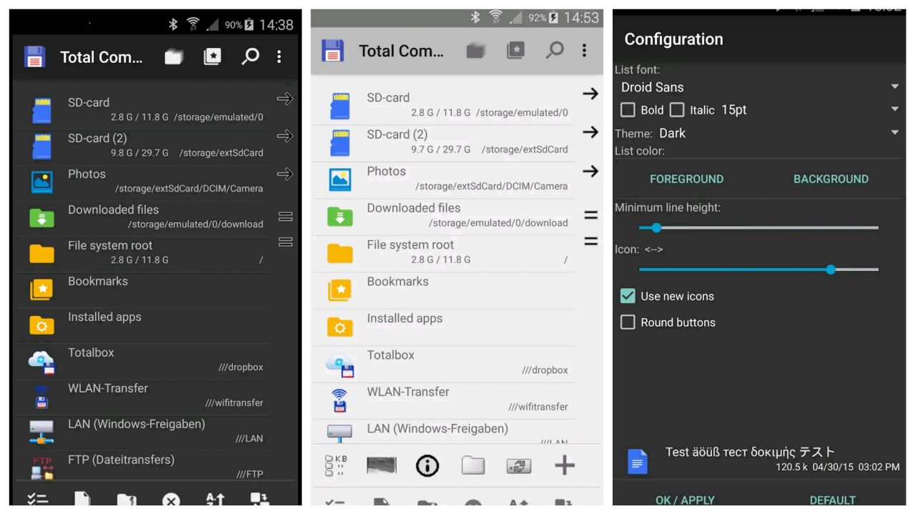Tap the arrow beside Photos in light list

pyautogui.click(x=590, y=172)
